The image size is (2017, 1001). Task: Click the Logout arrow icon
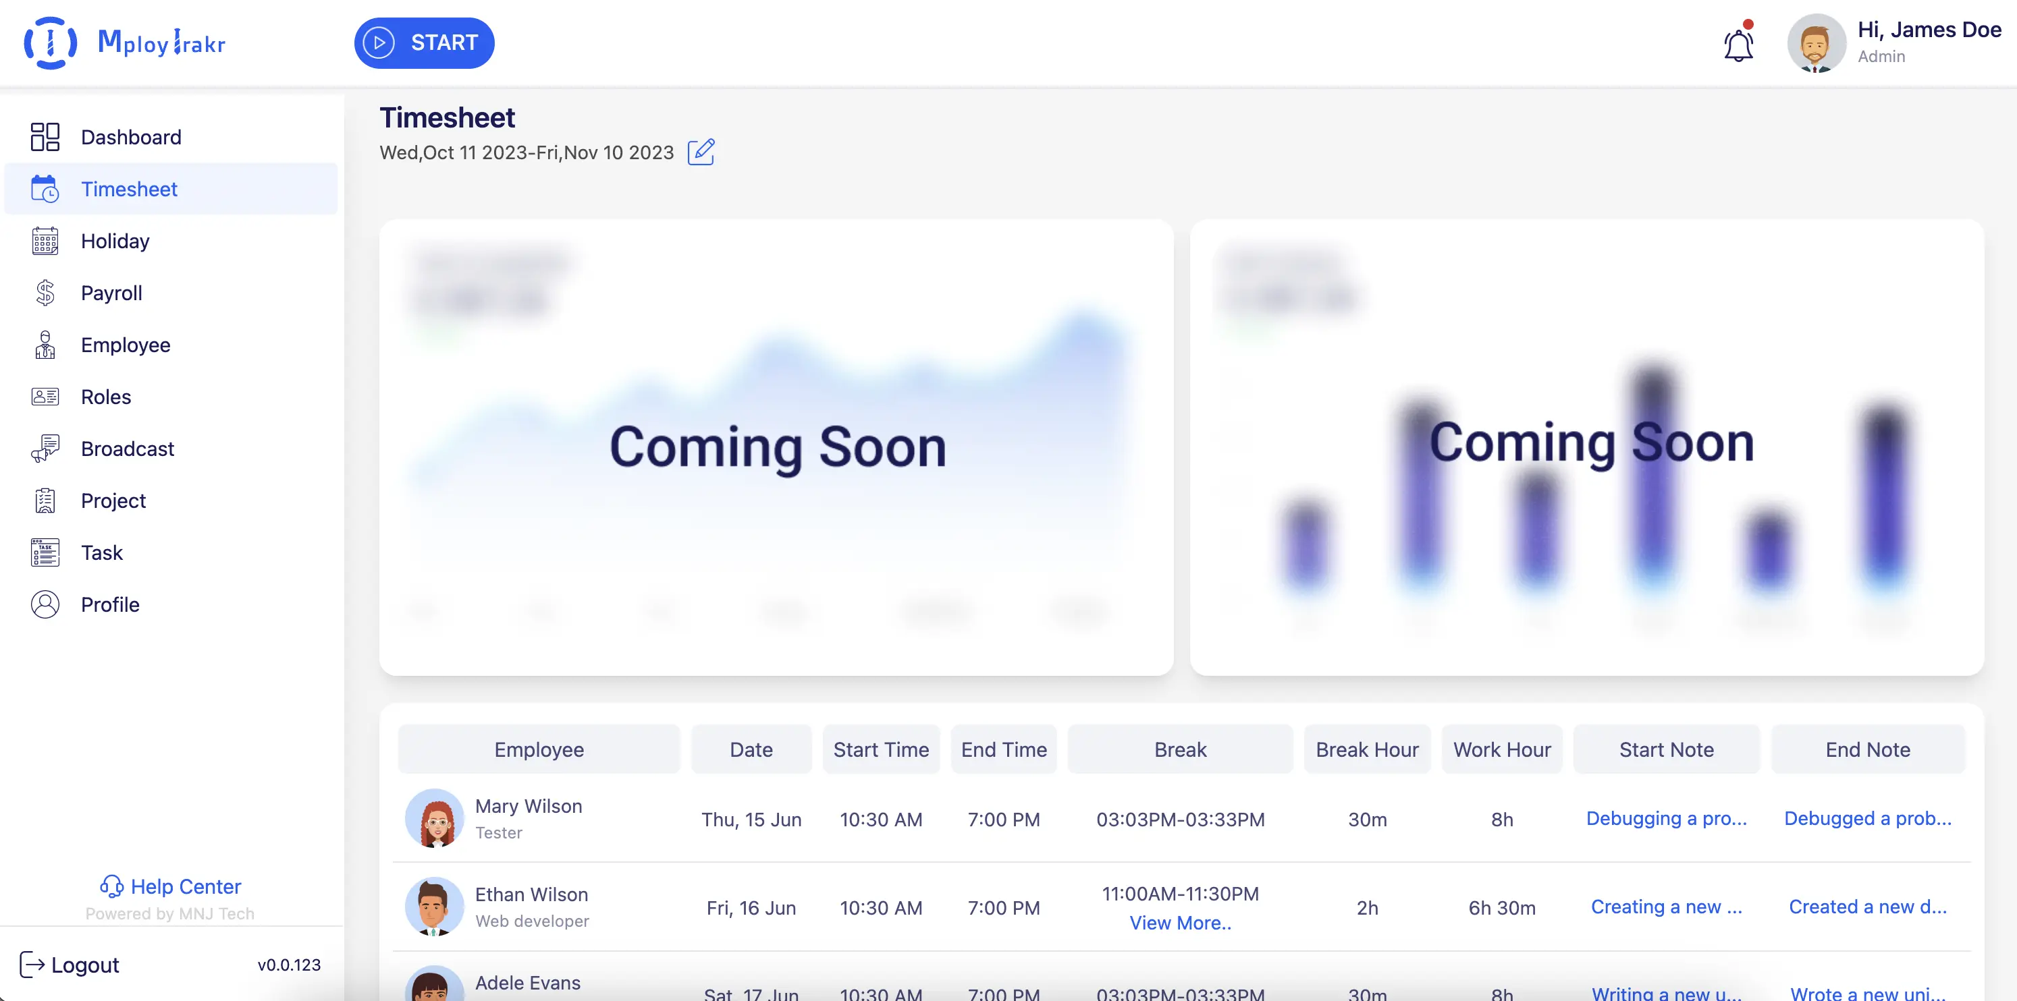click(x=31, y=964)
